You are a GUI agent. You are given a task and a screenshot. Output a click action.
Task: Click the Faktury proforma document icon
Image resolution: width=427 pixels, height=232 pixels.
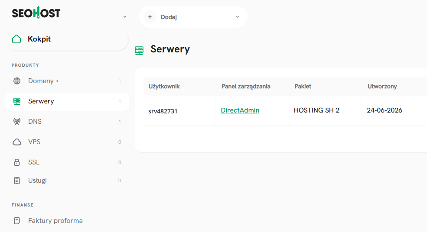[17, 221]
